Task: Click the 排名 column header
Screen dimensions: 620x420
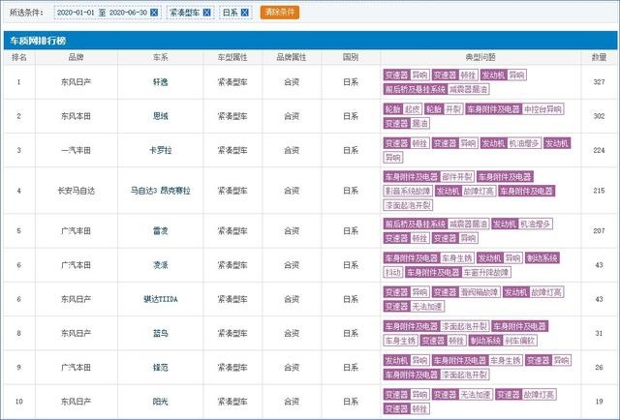Action: click(19, 57)
